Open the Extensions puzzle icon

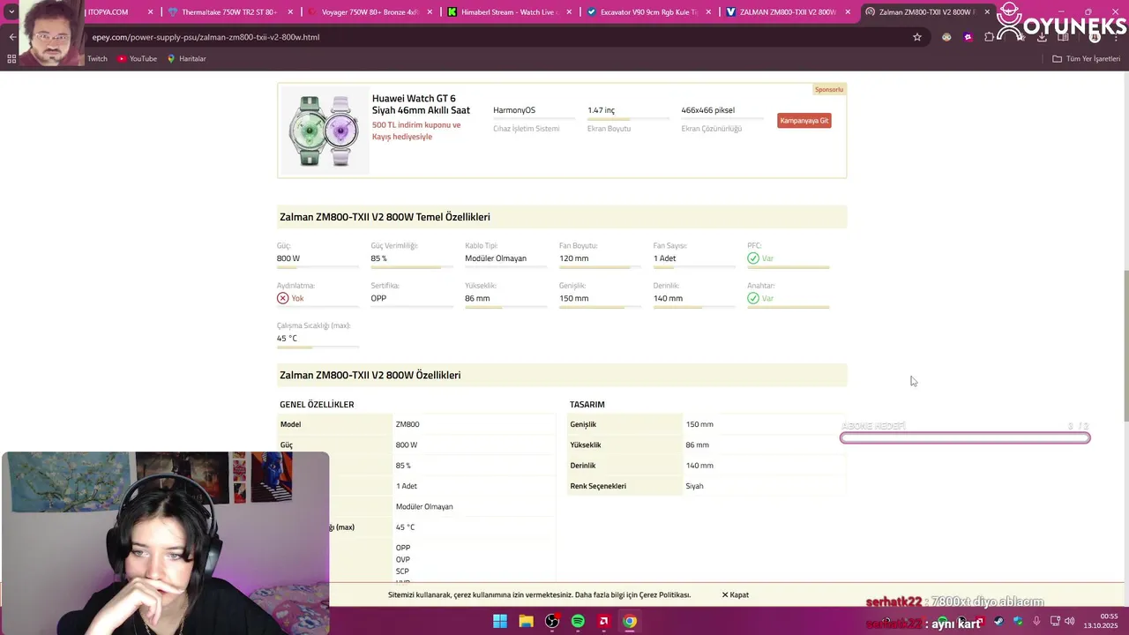pos(990,37)
